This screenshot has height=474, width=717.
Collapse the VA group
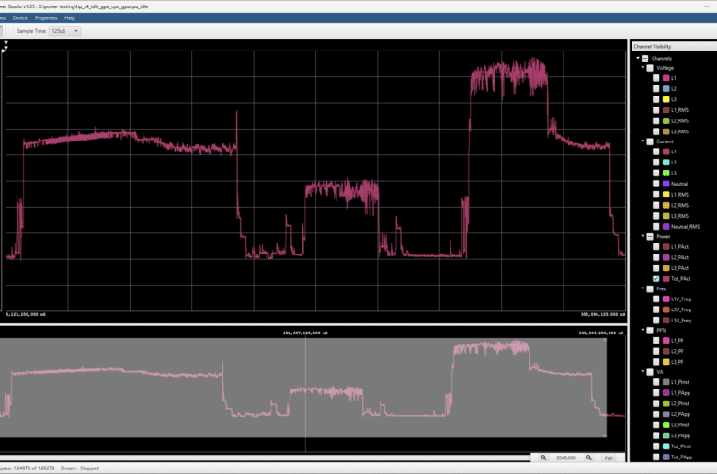[643, 372]
